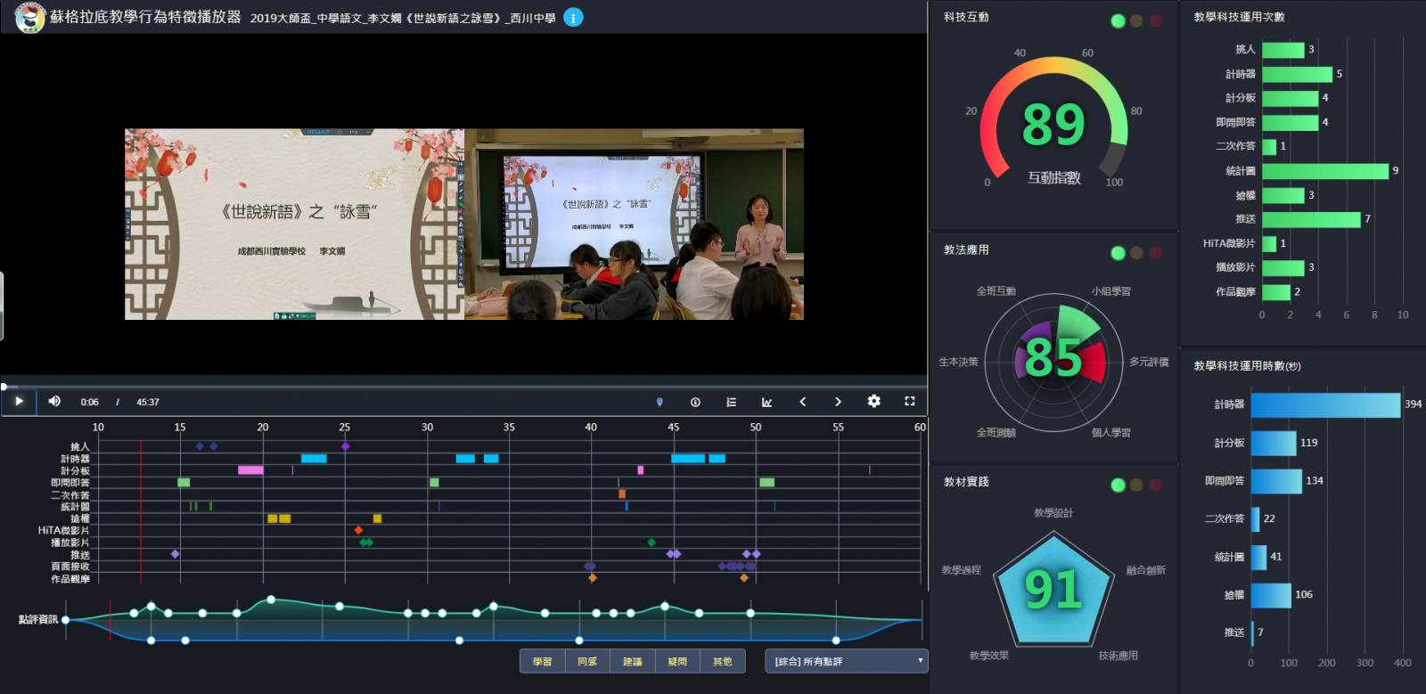Show the line chart view icon
Viewport: 1426px width, 694px height.
click(766, 403)
